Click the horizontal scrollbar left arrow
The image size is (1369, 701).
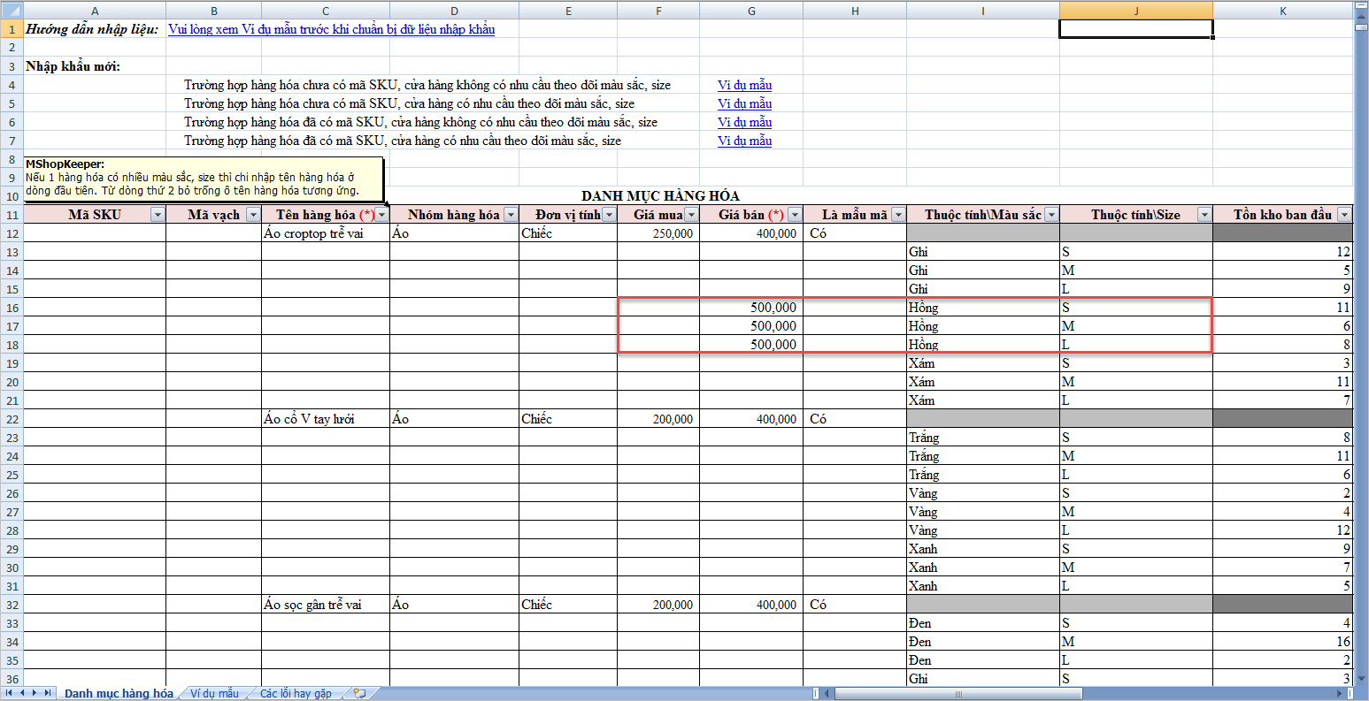827,694
